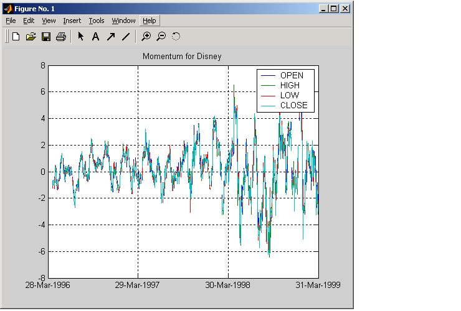Open the Window menu
The width and height of the screenshot is (461, 311).
(123, 21)
